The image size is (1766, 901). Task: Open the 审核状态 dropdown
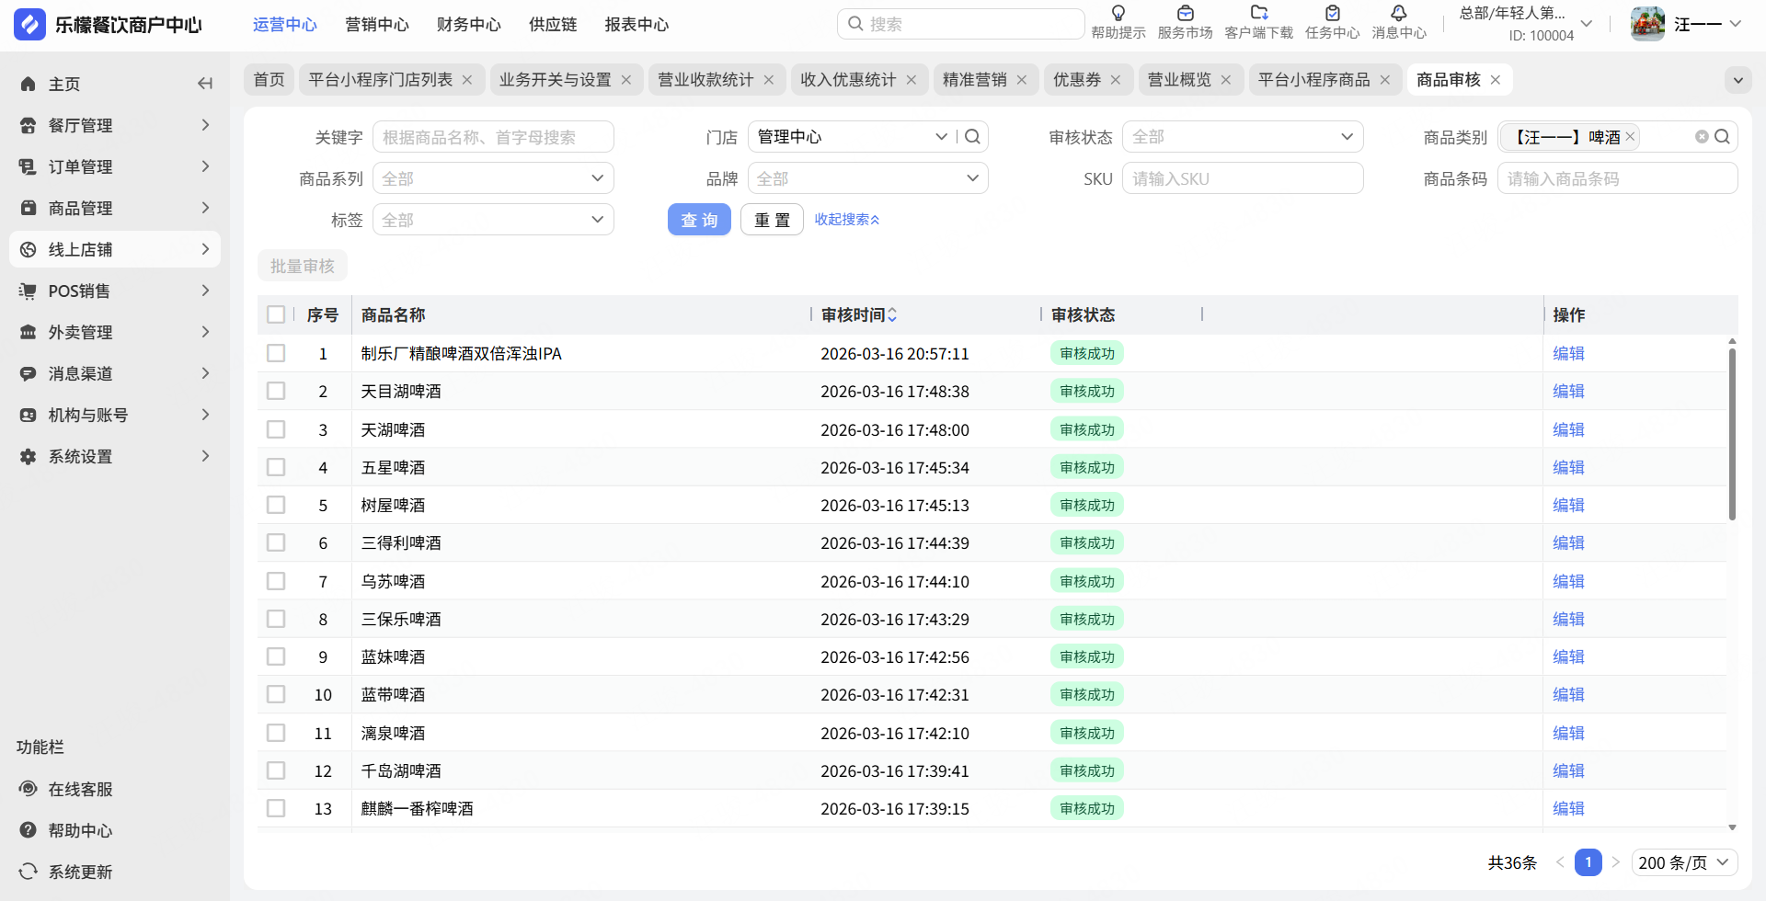click(1242, 137)
